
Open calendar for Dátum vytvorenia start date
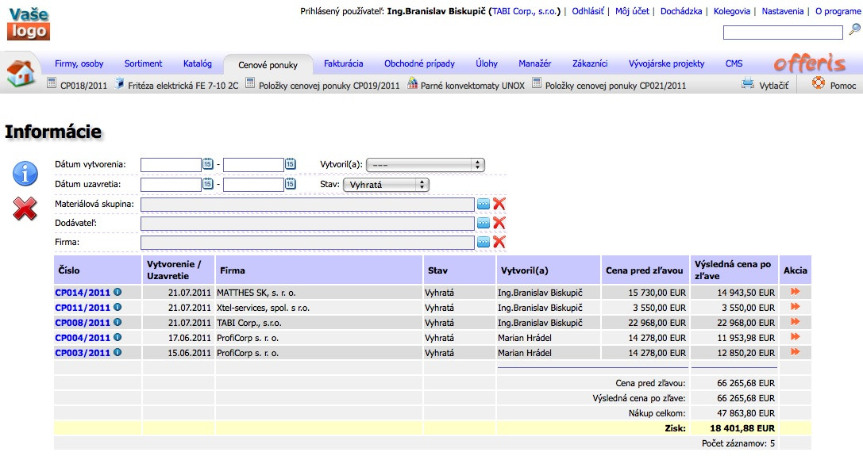coord(207,164)
